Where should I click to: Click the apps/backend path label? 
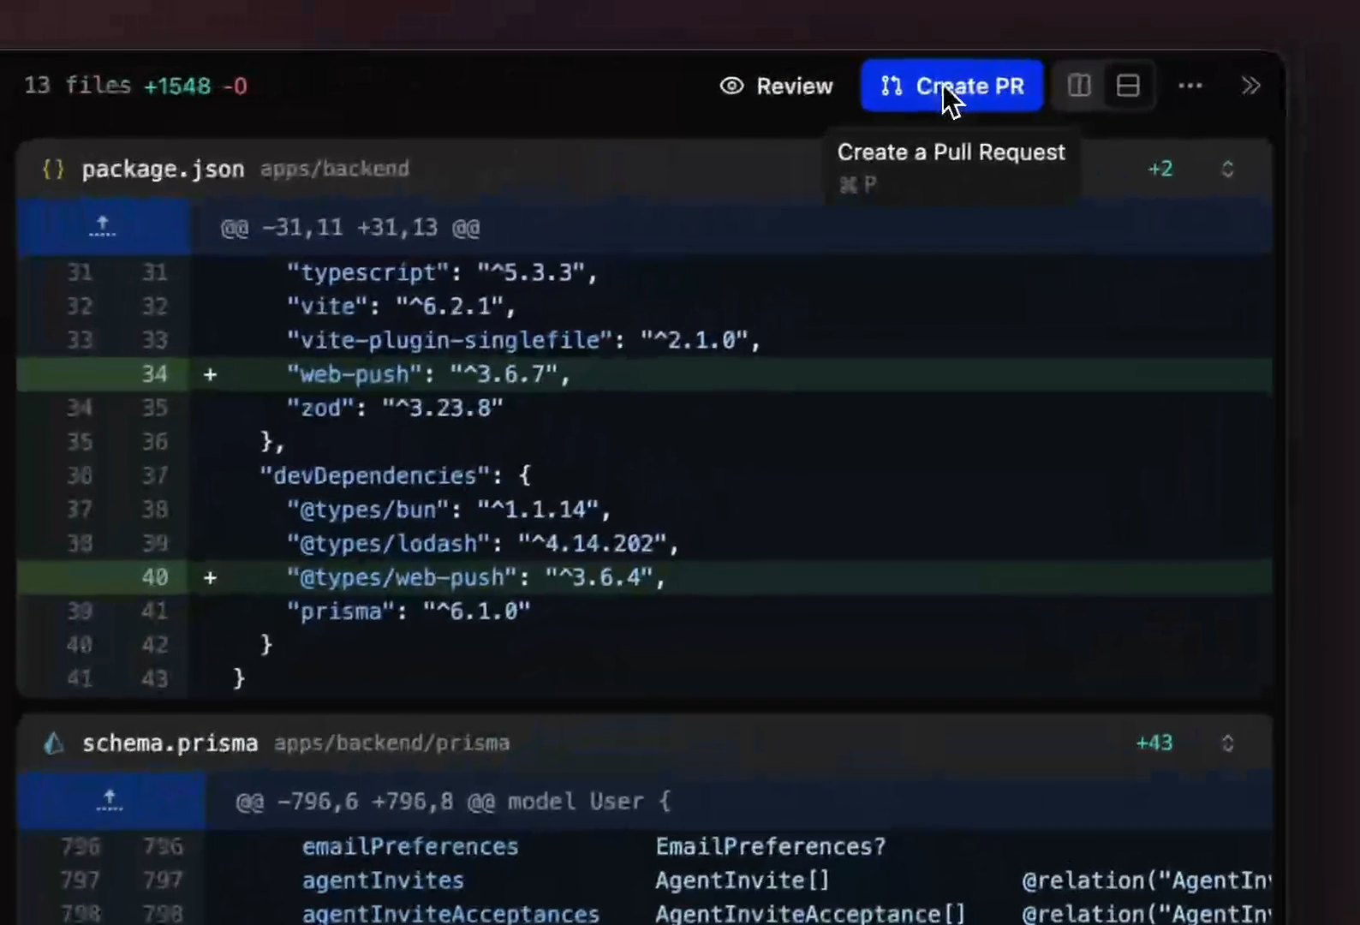[335, 169]
